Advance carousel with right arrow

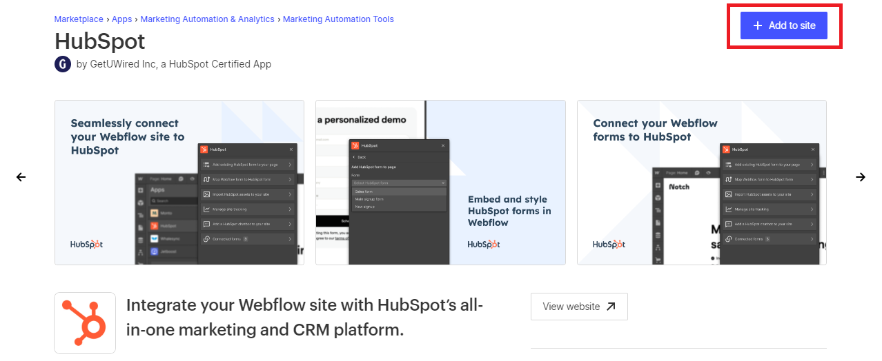(861, 177)
